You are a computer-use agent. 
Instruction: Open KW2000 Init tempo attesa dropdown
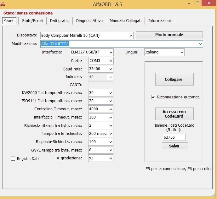[101, 93]
